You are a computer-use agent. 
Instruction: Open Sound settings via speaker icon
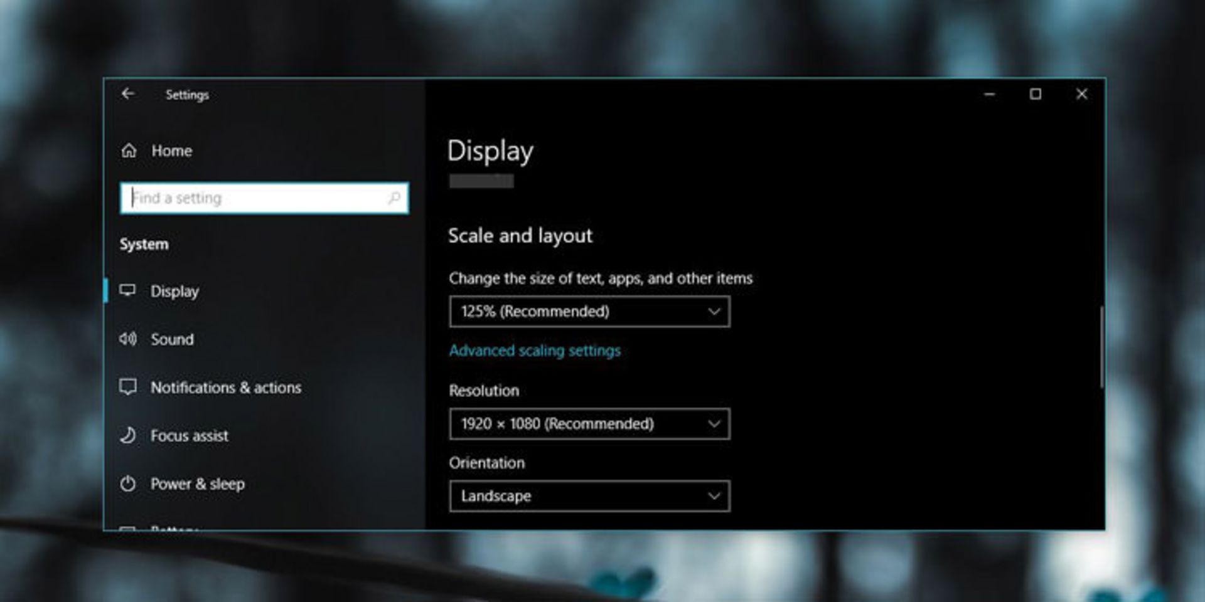[x=129, y=339]
